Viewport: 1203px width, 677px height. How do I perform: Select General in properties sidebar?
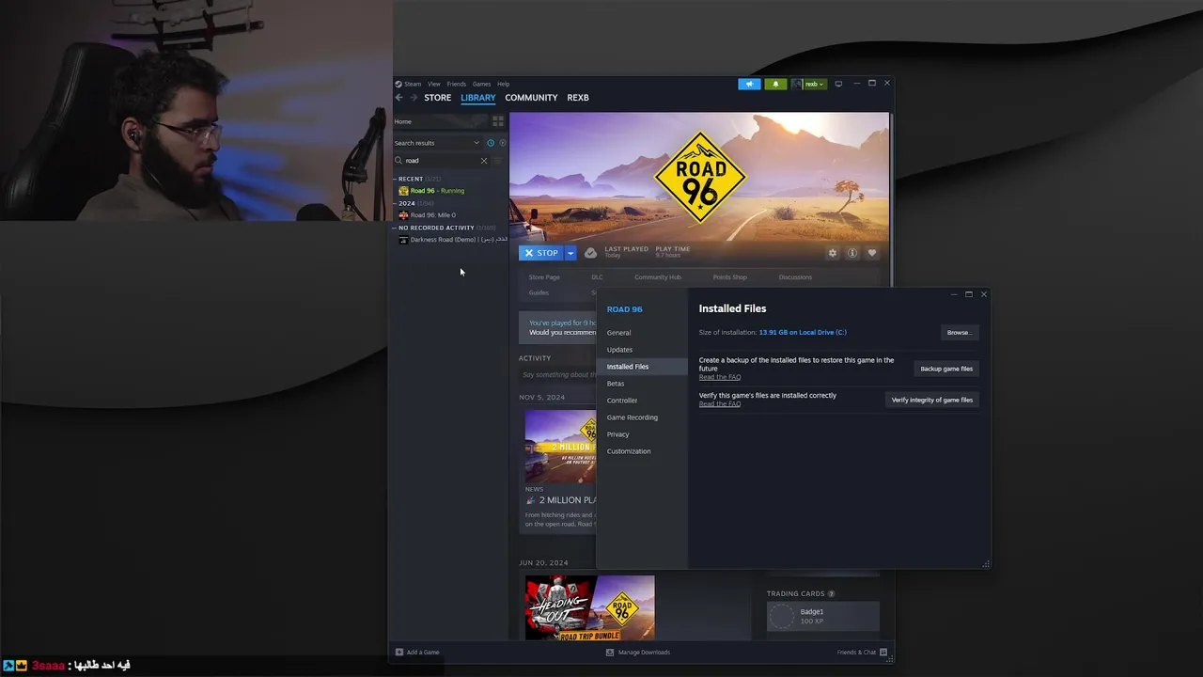(642, 333)
